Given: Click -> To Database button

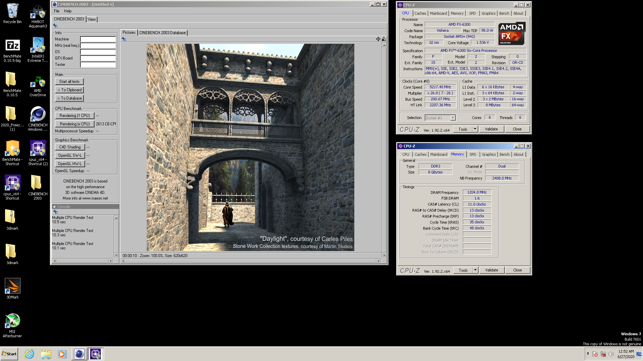Looking at the screenshot, I should pos(69,98).
